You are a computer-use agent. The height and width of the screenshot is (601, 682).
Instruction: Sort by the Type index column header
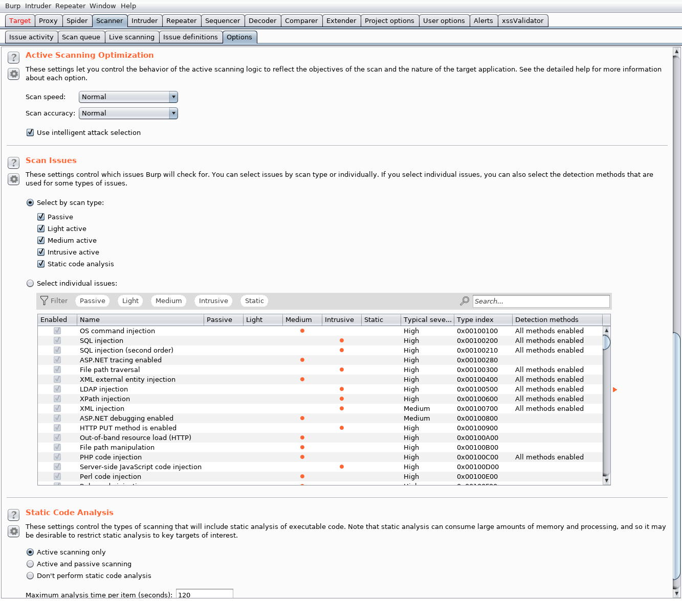(483, 319)
